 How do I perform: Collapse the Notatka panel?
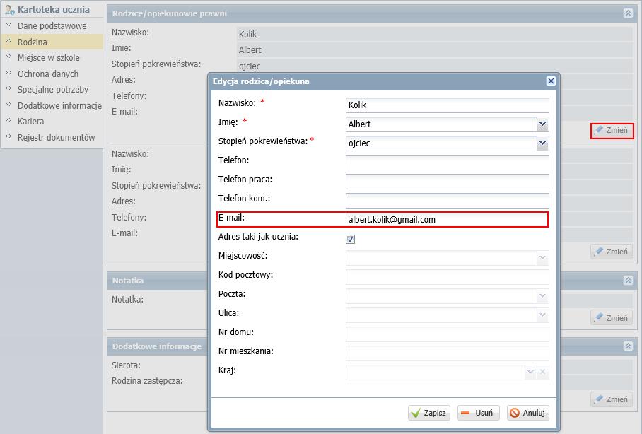pos(628,280)
